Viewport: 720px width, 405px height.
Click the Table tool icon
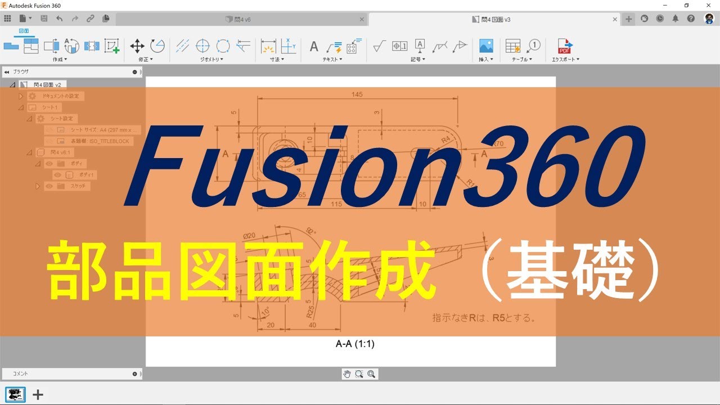click(513, 46)
